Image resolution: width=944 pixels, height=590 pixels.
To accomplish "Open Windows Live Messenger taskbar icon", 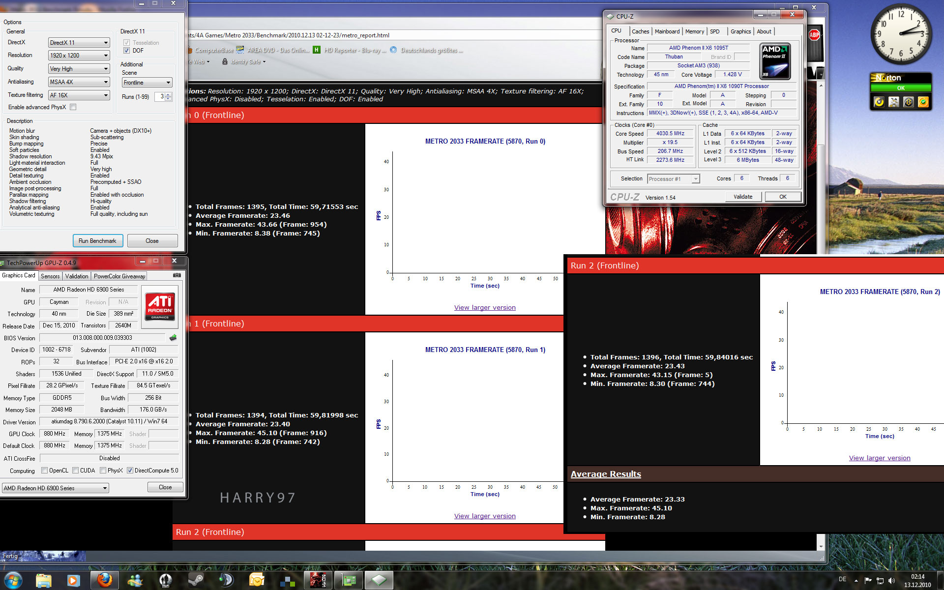I will click(135, 580).
